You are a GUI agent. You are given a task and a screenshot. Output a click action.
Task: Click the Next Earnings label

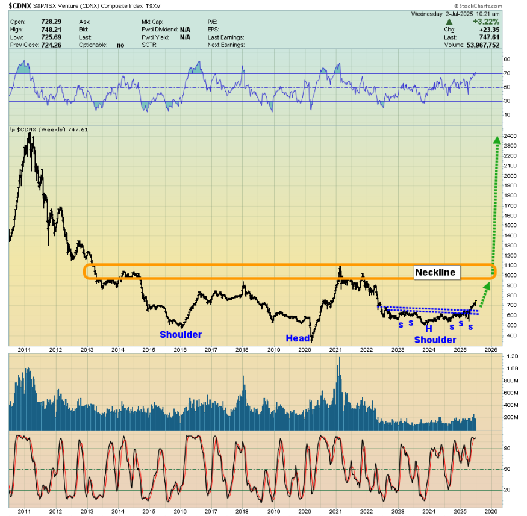tap(226, 45)
